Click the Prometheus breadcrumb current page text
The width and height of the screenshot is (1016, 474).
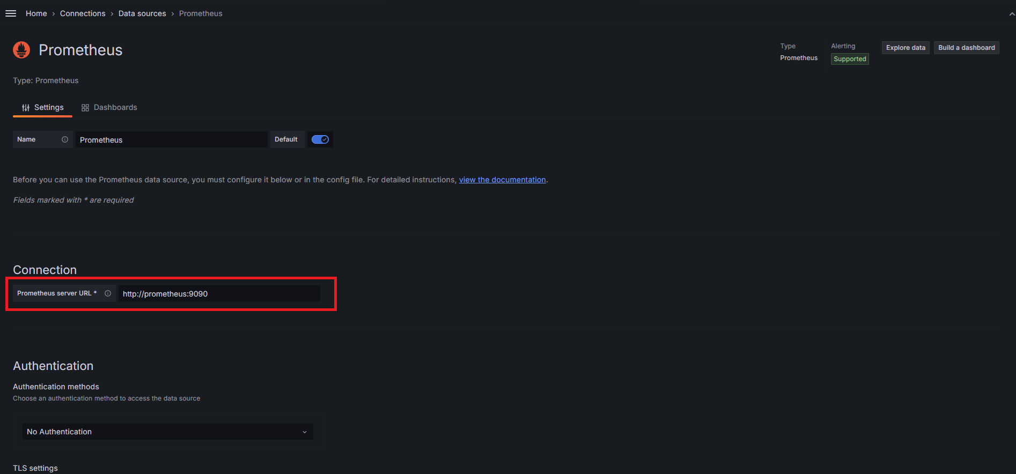[201, 13]
